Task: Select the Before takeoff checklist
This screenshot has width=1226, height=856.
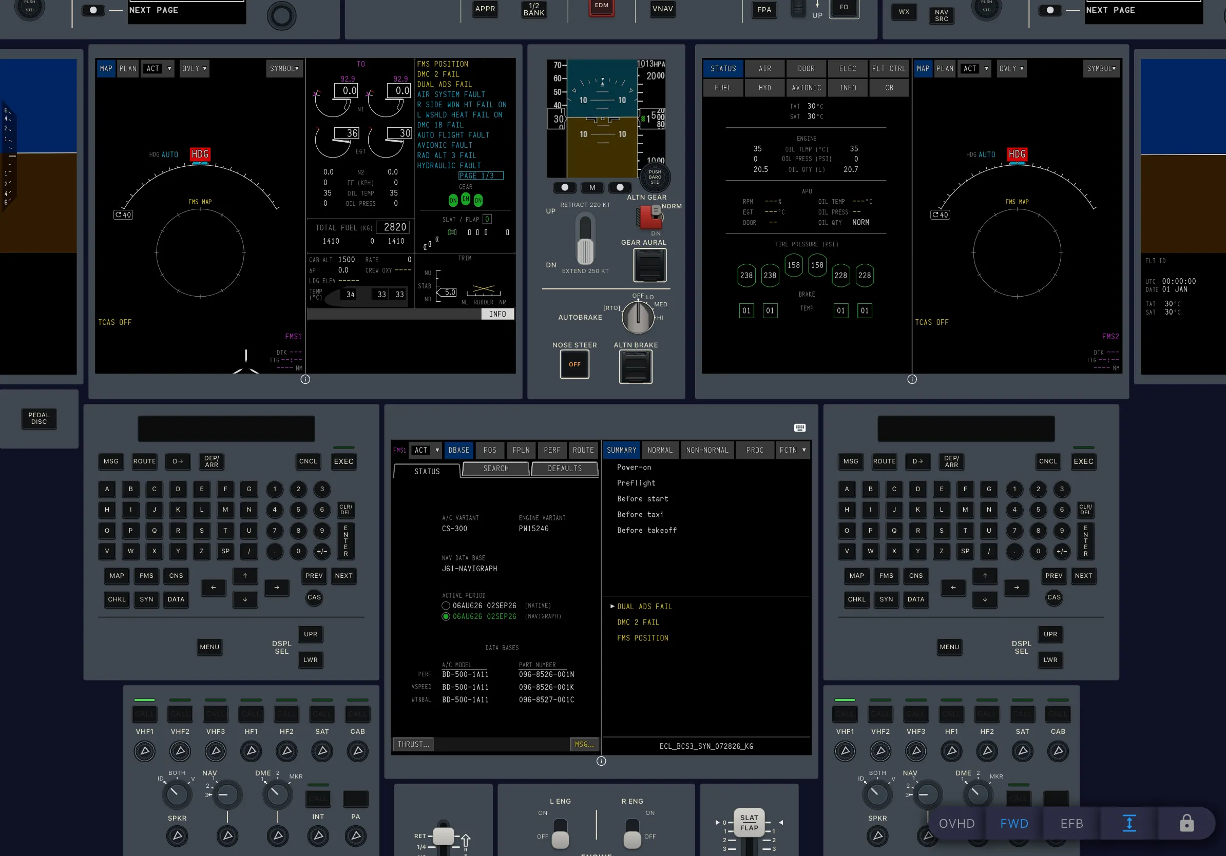Action: [647, 531]
